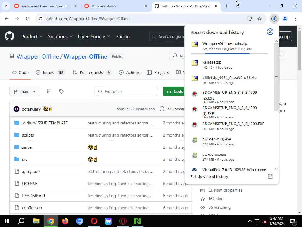Click the green Code button
This screenshot has height=227, width=302.
[x=173, y=91]
